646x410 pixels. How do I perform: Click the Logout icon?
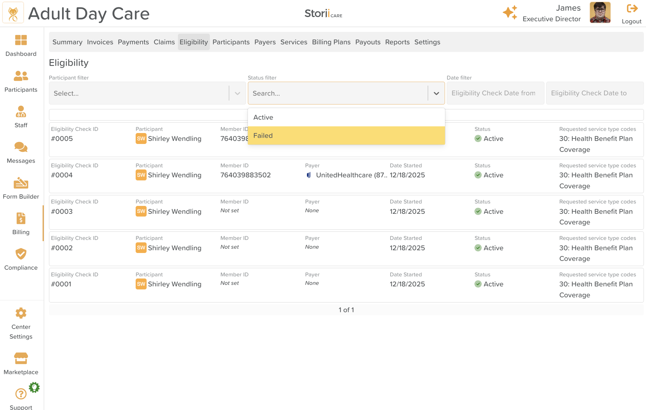tap(631, 9)
